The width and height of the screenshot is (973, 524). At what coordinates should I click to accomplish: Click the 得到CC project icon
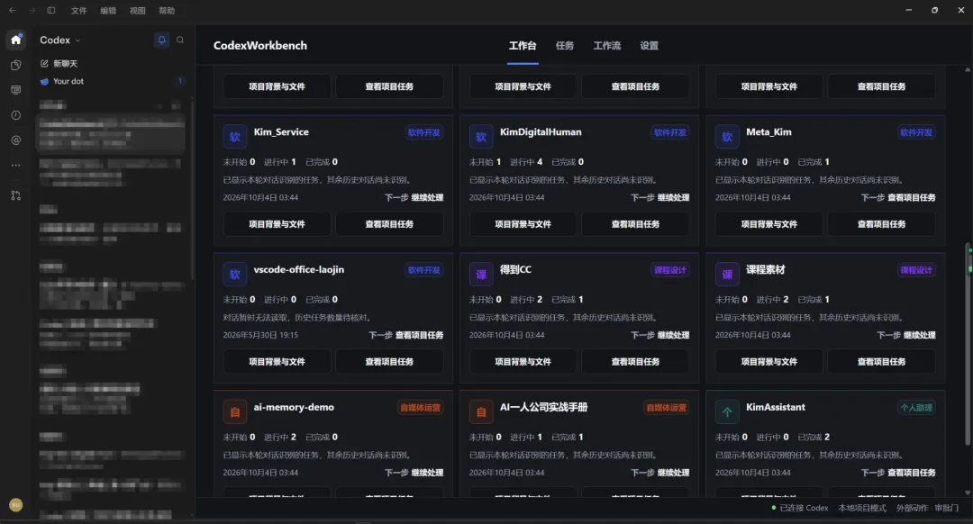point(481,274)
